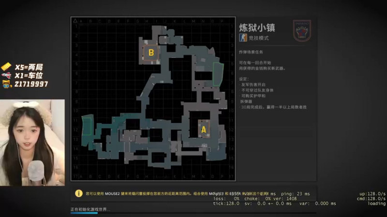The image size is (387, 217).
Task: Click the 正在初始化游戏世界 status text
Action: tap(90, 209)
